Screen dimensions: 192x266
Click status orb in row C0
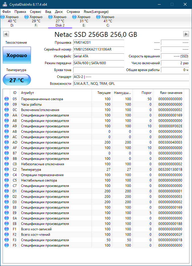[x=7, y=164]
